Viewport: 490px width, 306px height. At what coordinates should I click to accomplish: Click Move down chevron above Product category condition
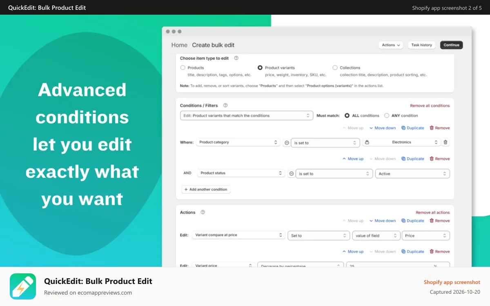[371, 128]
